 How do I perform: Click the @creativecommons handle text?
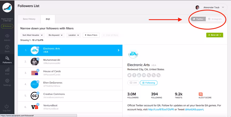(53, 97)
